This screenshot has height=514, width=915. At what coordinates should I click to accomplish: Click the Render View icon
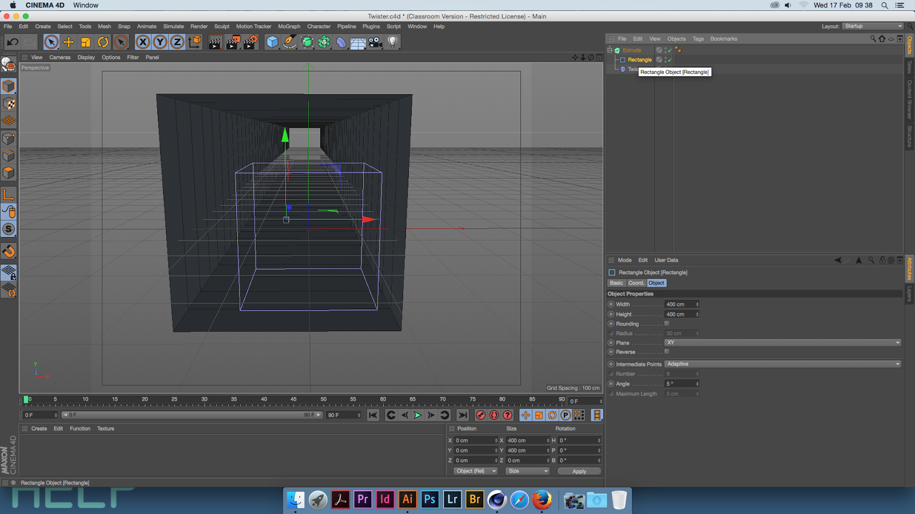215,42
